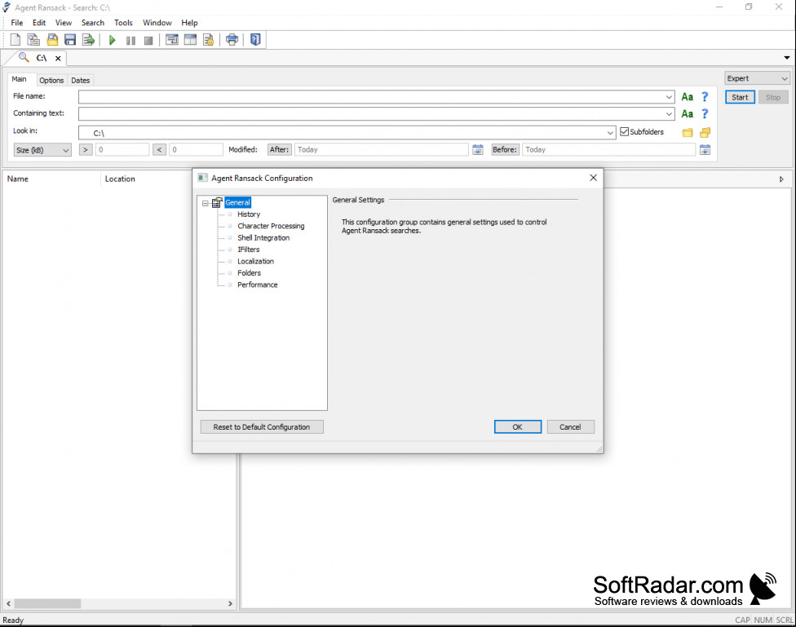The height and width of the screenshot is (627, 796).
Task: Toggle the After modified date filter
Action: 279,150
